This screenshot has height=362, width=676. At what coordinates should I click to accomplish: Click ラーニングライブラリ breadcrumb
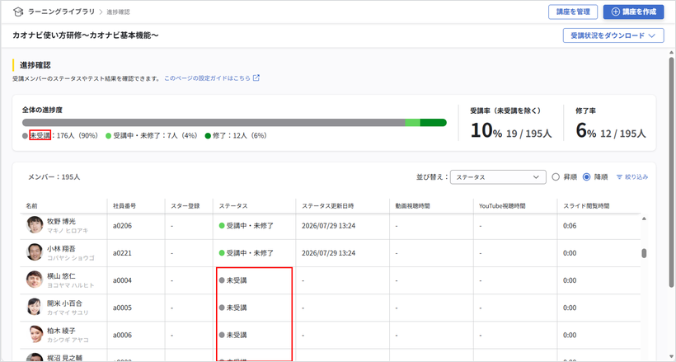(x=61, y=12)
